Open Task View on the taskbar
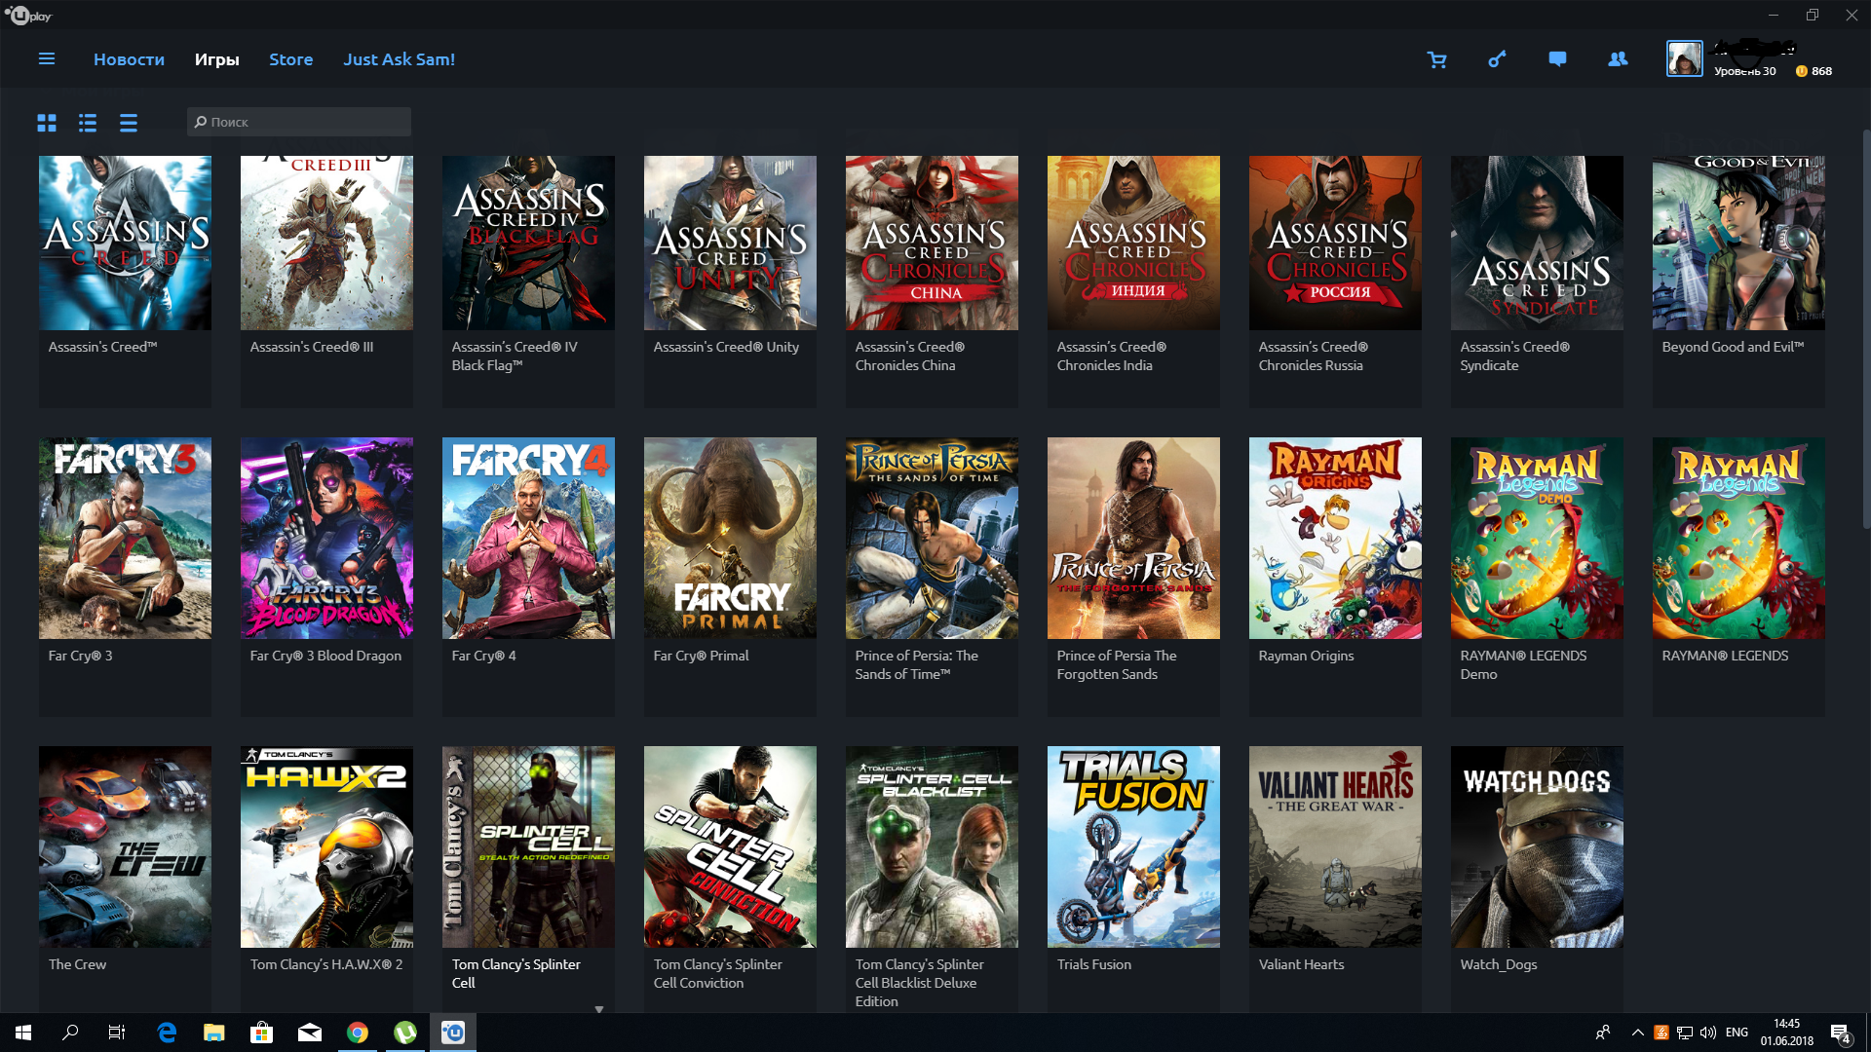This screenshot has height=1052, width=1871. point(117,1033)
